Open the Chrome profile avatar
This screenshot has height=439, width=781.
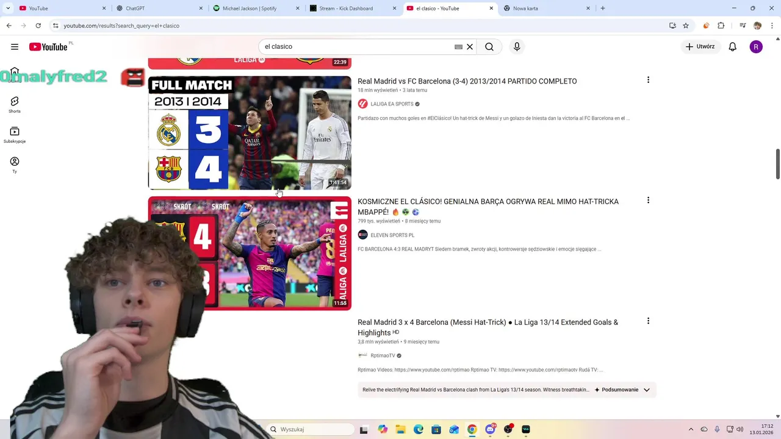(x=757, y=26)
